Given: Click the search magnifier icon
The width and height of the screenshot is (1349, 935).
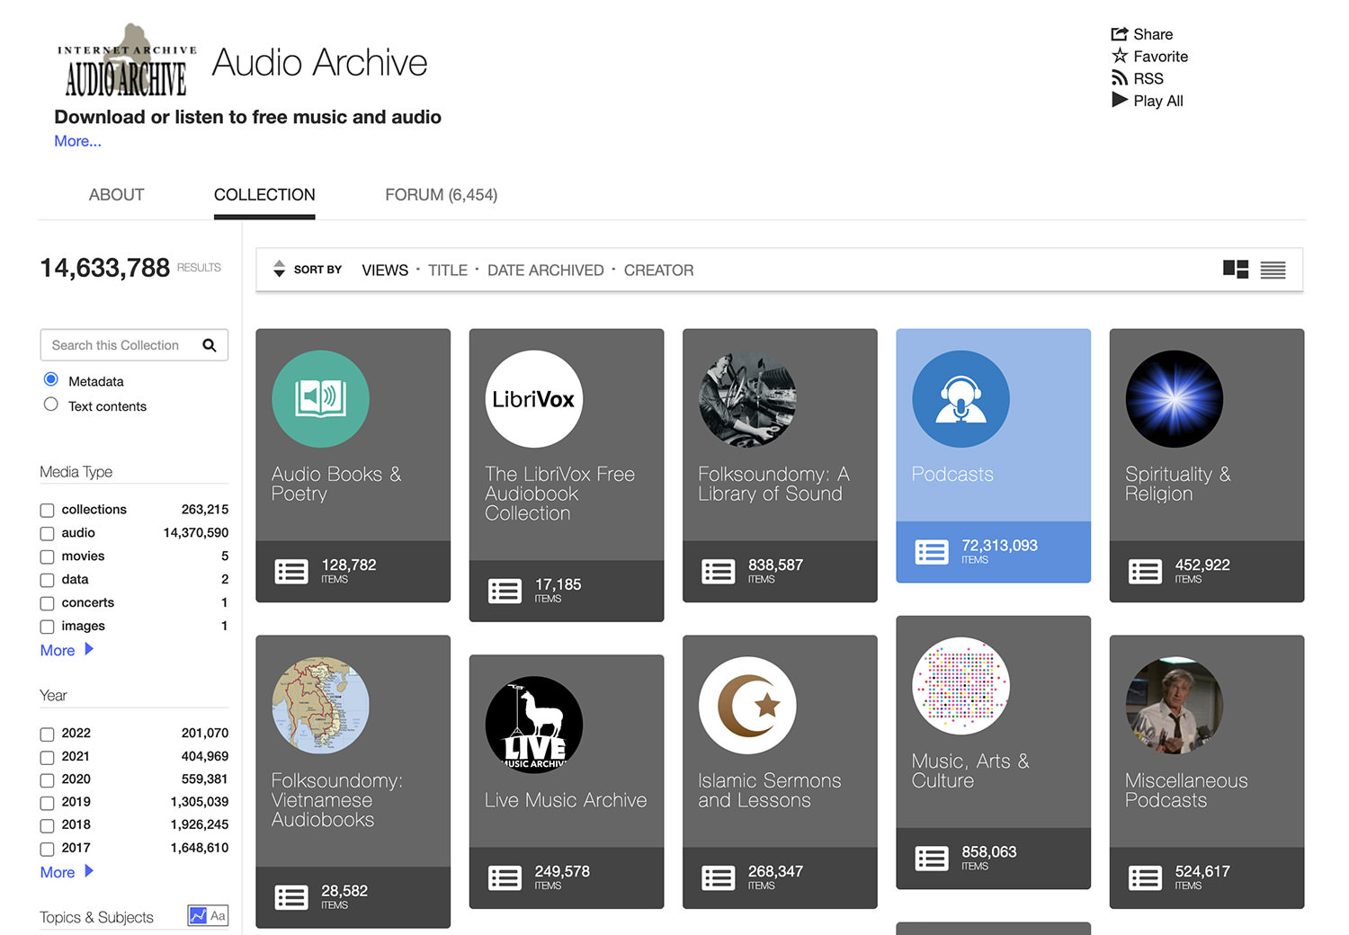Looking at the screenshot, I should 209,344.
